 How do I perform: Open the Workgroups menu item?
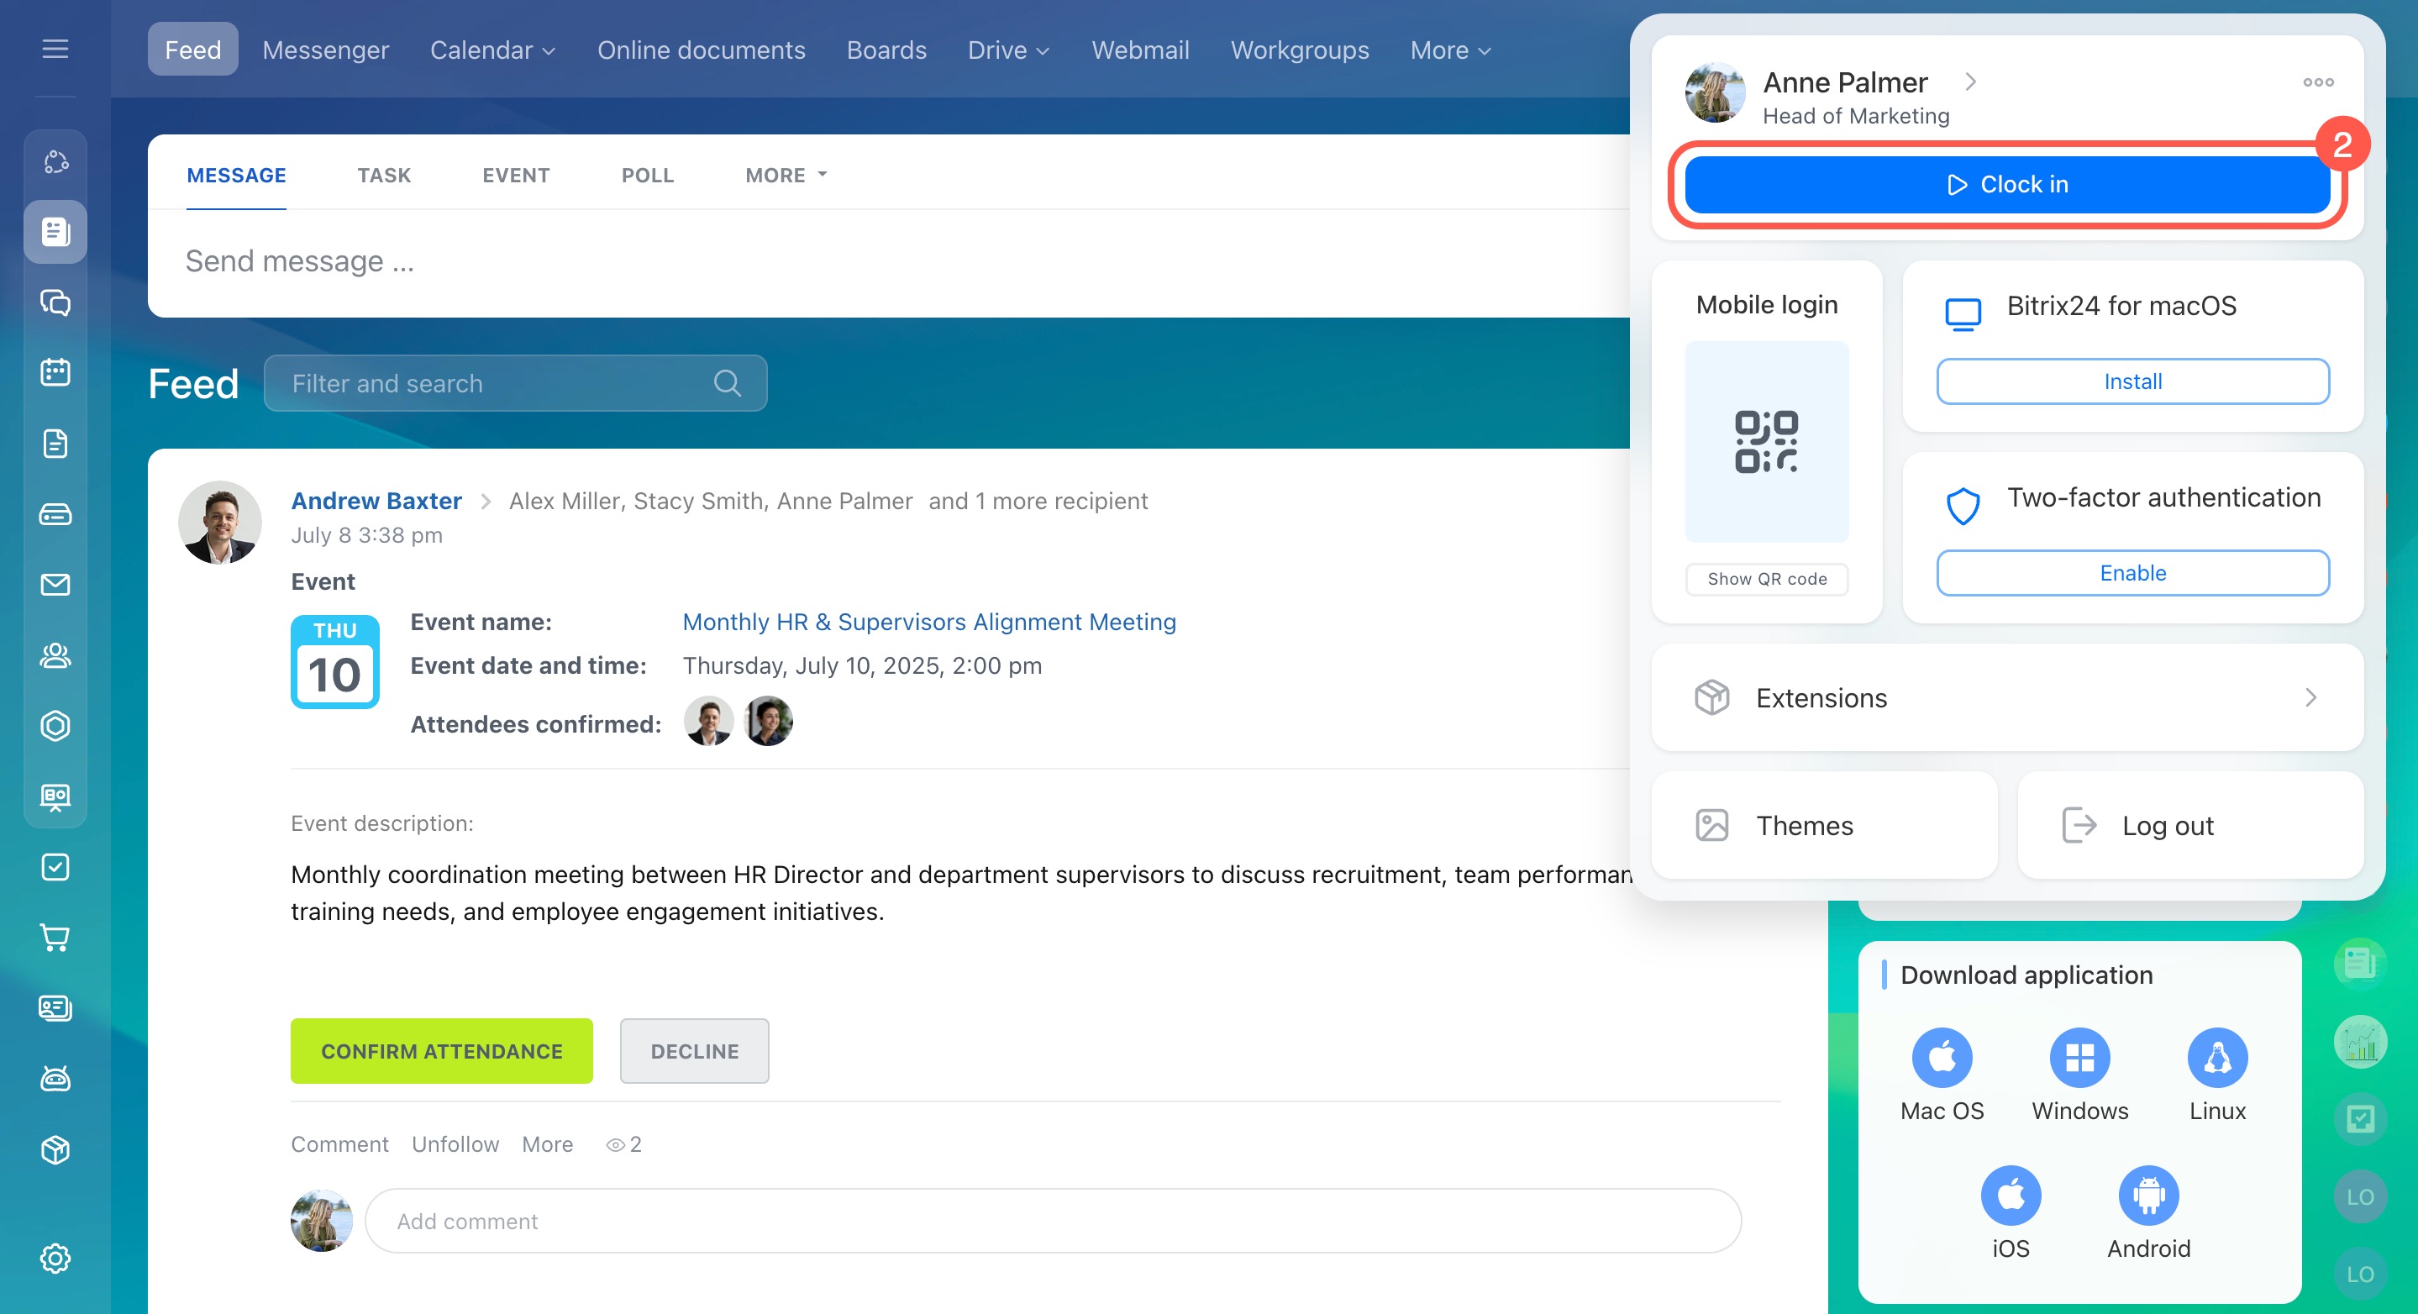click(x=1299, y=50)
